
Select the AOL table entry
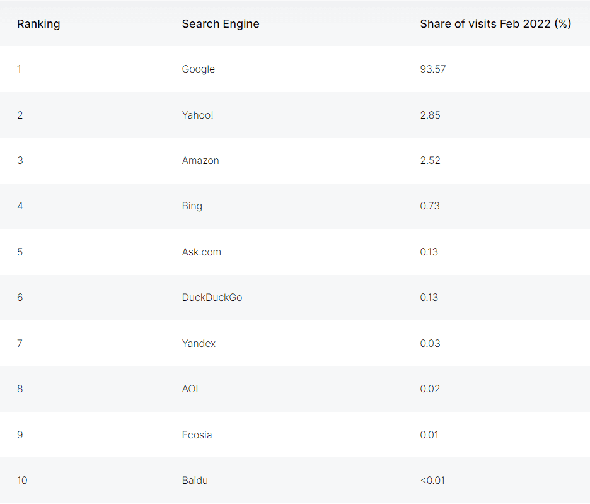[192, 389]
